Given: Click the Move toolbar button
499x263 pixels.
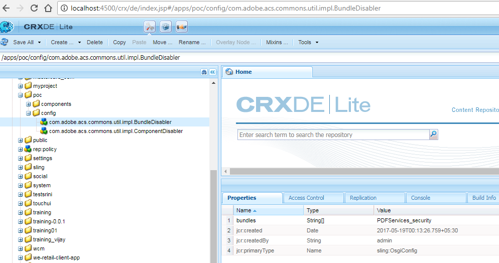Looking at the screenshot, I should (162, 42).
